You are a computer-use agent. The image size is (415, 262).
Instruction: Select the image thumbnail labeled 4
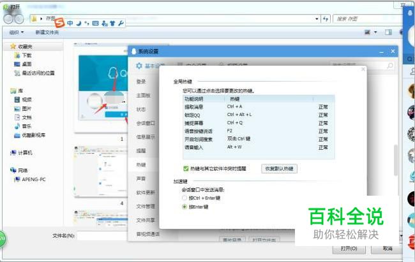pos(101,171)
